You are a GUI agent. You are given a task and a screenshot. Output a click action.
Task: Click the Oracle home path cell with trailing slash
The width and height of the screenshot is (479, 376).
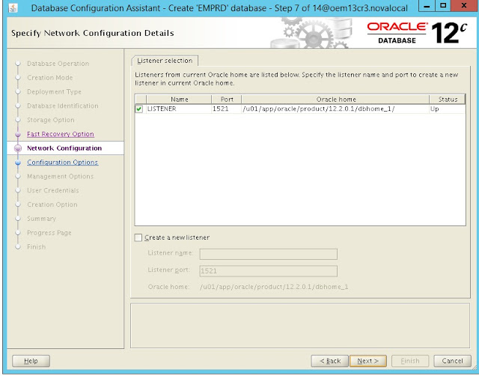(x=335, y=109)
